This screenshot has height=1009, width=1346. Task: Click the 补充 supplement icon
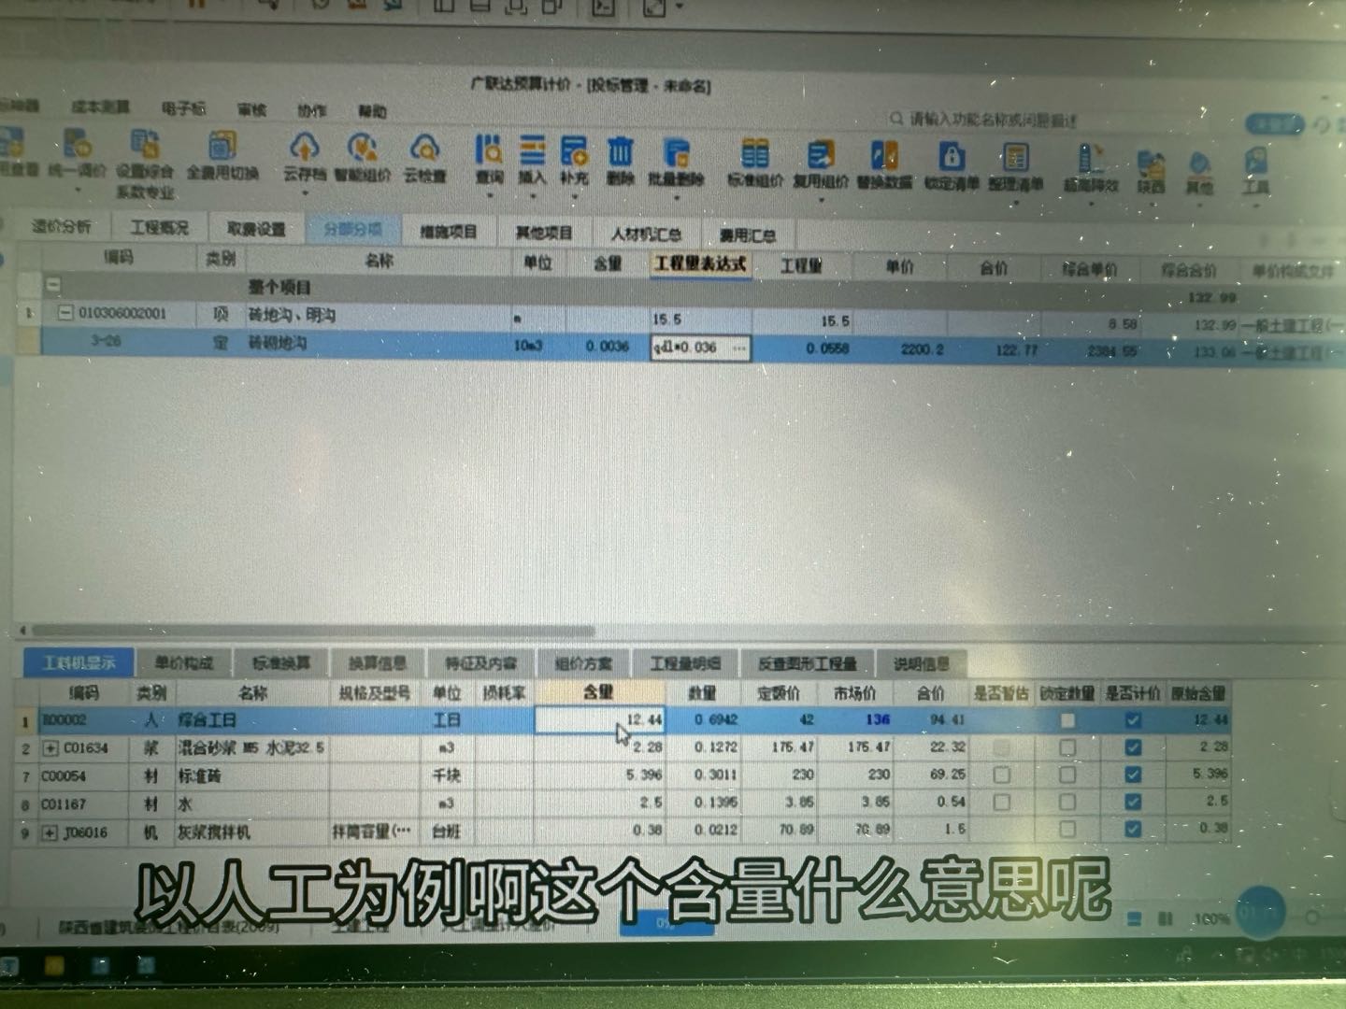point(574,151)
